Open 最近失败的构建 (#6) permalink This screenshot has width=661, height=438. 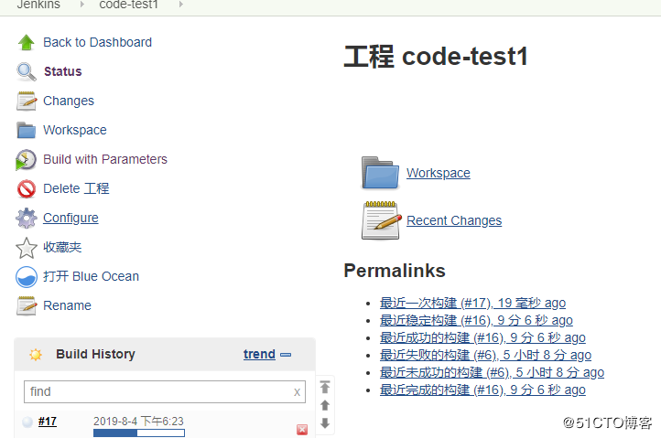tap(485, 355)
